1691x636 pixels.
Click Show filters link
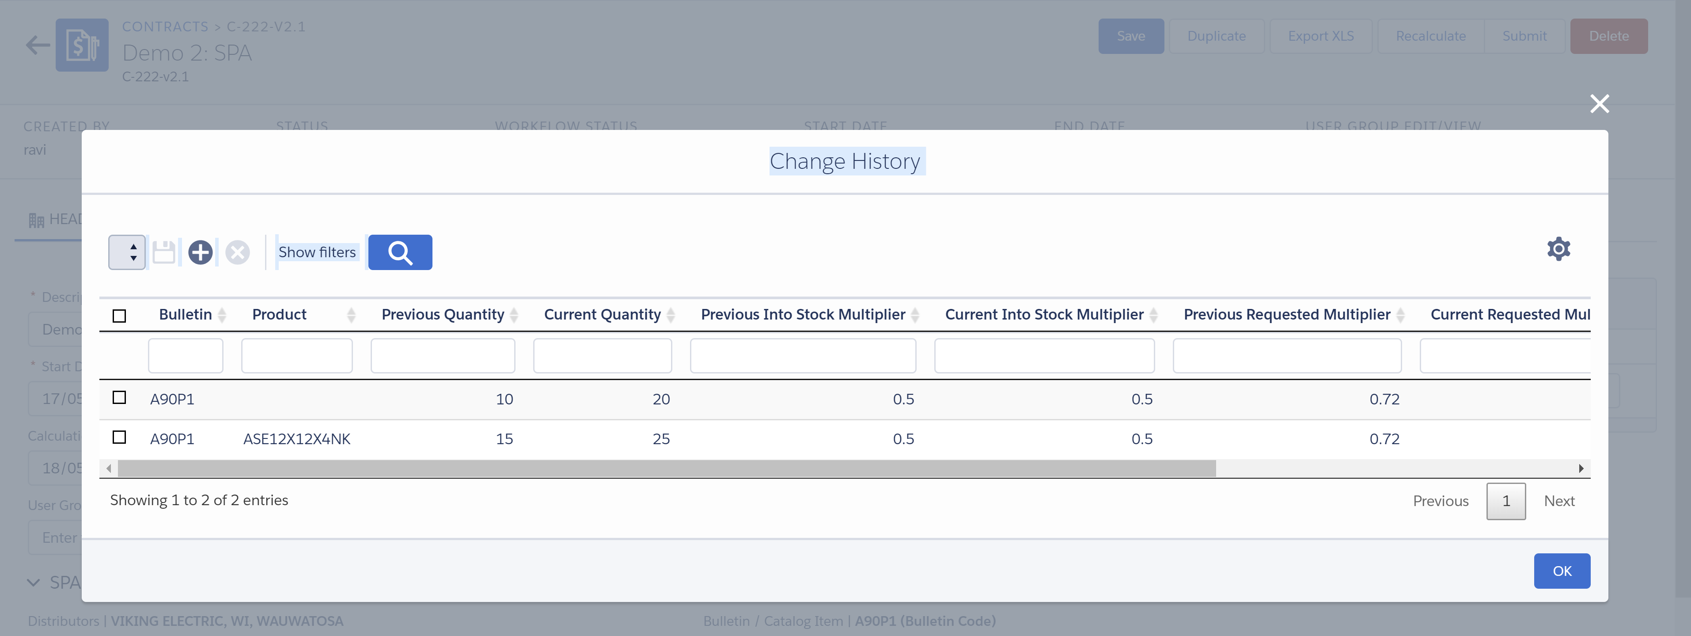[x=317, y=252]
